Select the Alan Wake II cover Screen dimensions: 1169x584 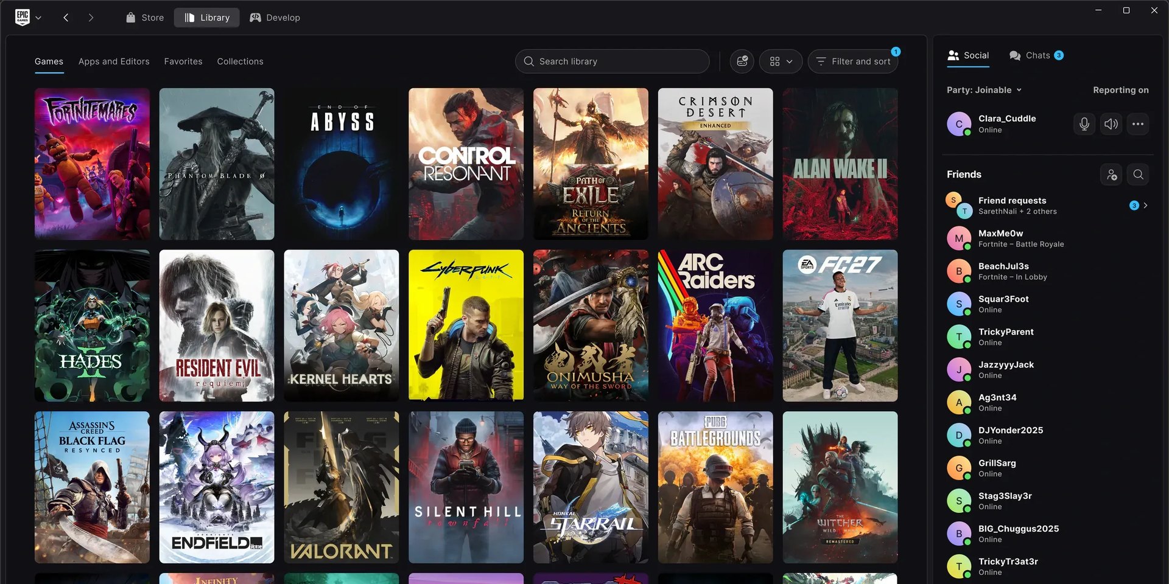coord(840,164)
